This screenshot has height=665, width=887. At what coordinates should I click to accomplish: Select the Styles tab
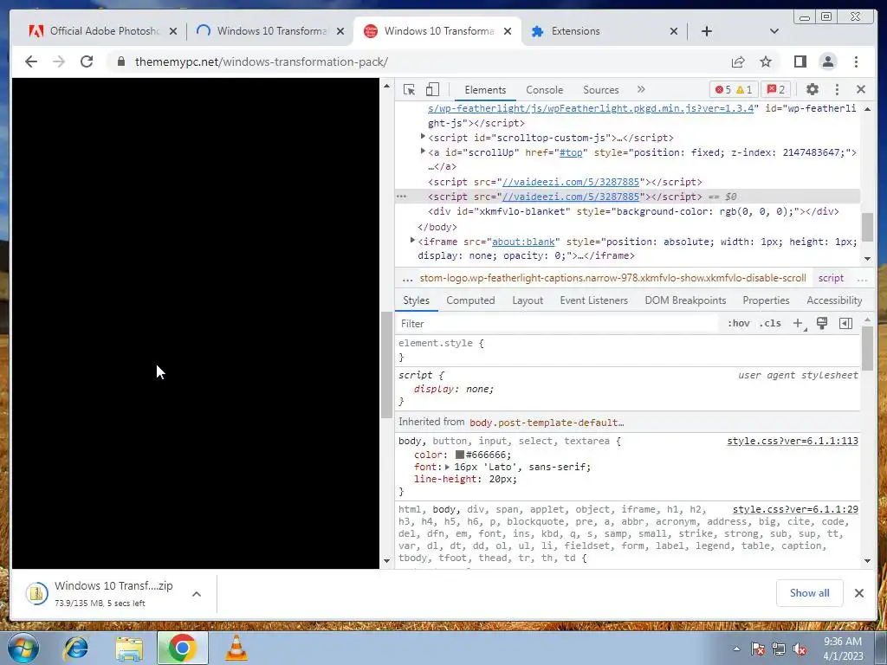point(416,300)
